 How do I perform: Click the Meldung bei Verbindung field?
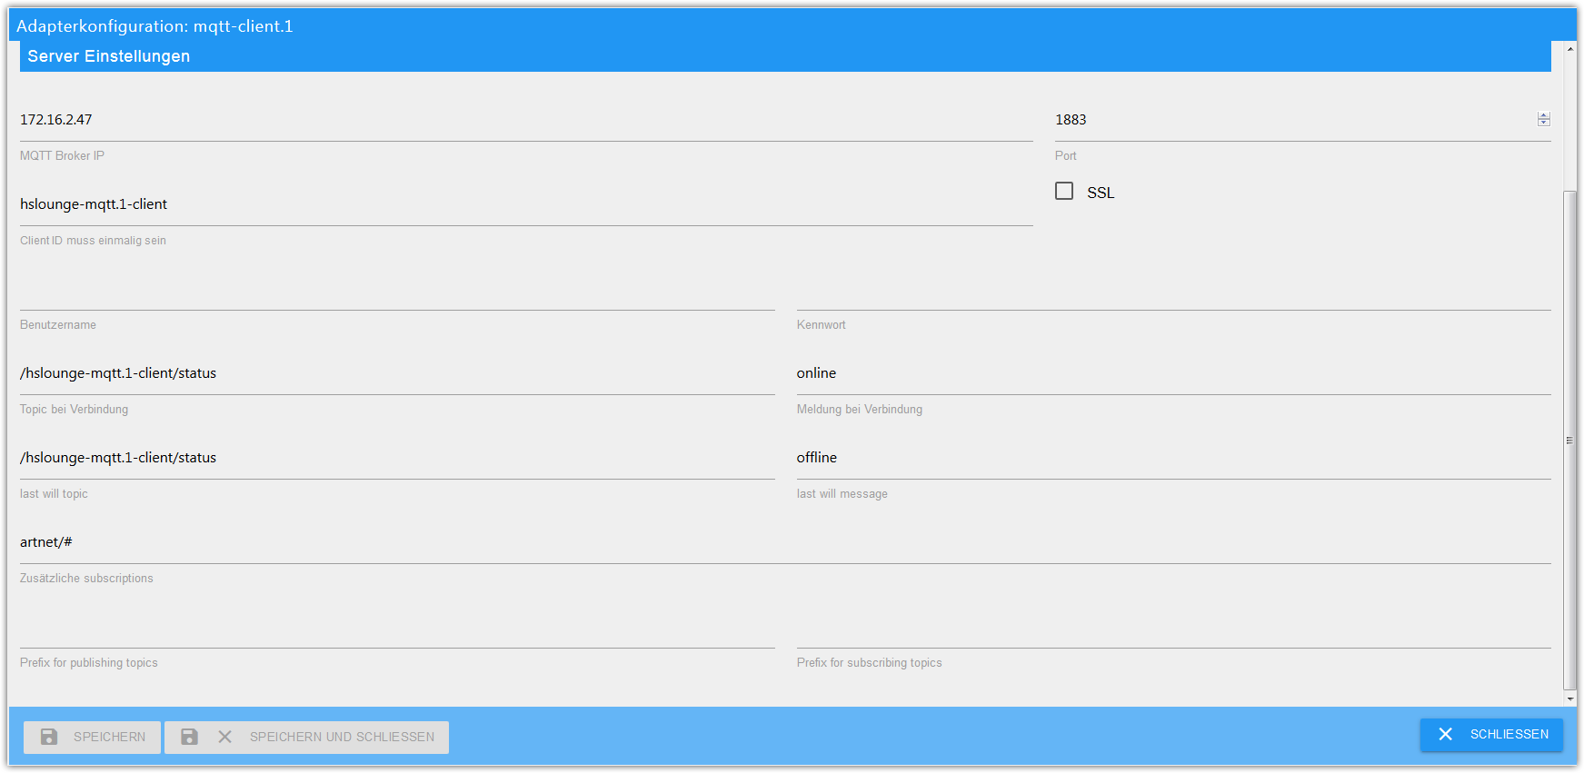click(x=1174, y=373)
